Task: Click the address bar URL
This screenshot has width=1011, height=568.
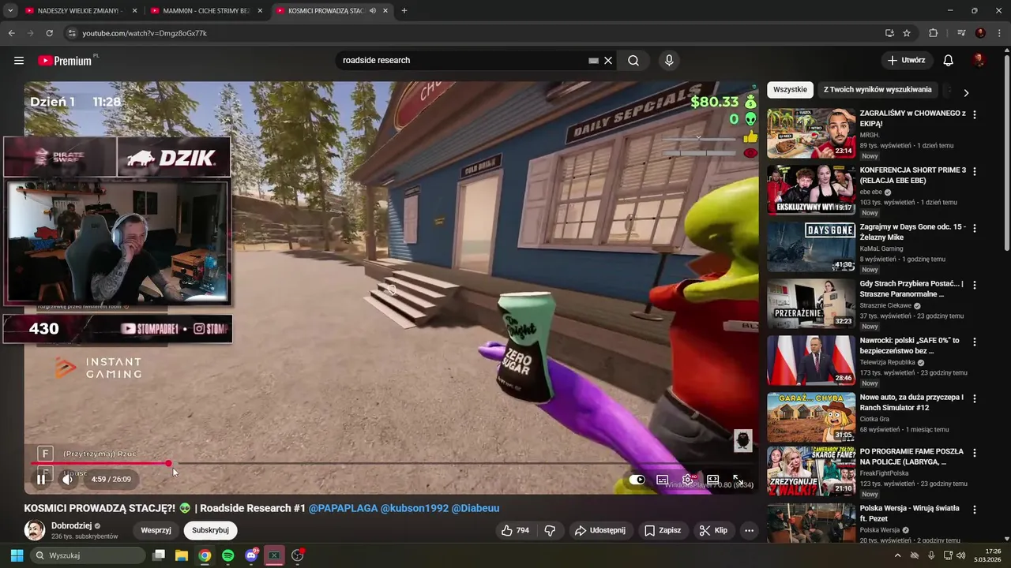Action: tap(145, 33)
